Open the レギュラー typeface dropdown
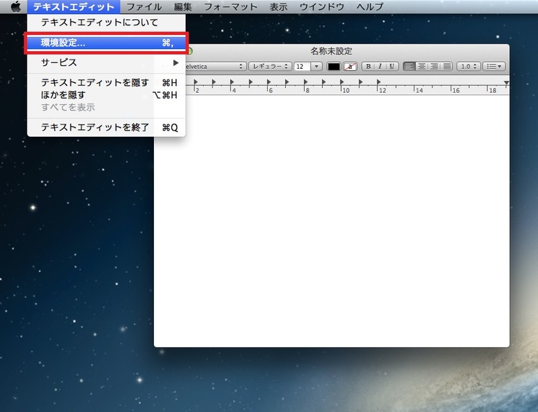 coord(270,66)
